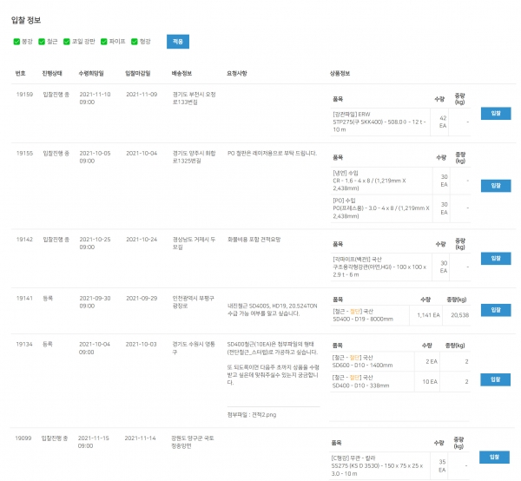Viewport: 521px width, 481px height.
Task: Click the 입찰마감일 column header
Action: coord(137,74)
